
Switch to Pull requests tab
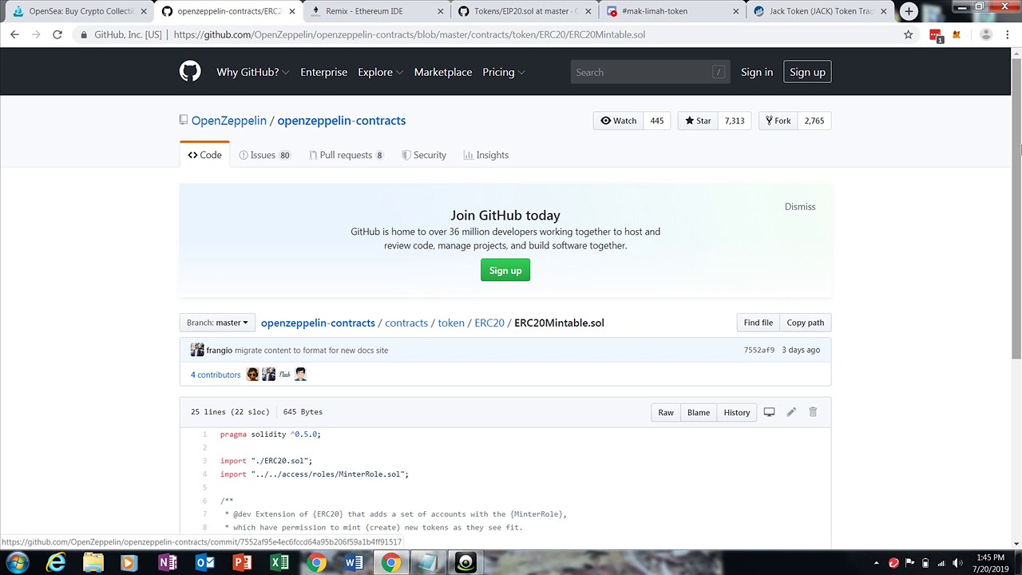point(346,155)
